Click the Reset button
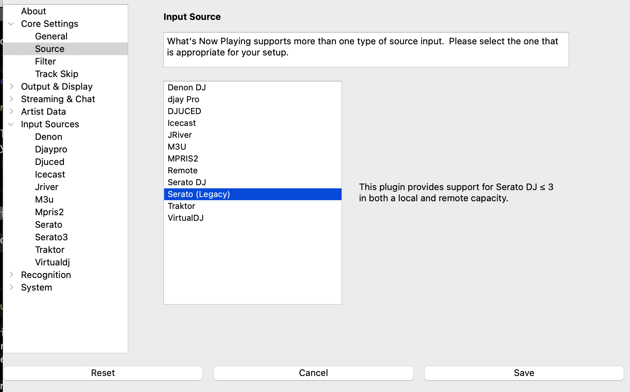630x392 pixels. 103,373
